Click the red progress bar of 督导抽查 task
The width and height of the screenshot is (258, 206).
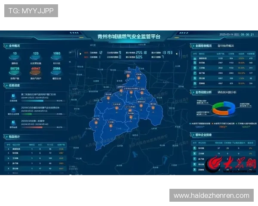[x=32, y=127]
